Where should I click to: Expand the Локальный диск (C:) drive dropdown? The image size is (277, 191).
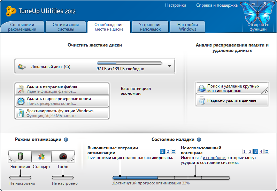click(x=169, y=66)
